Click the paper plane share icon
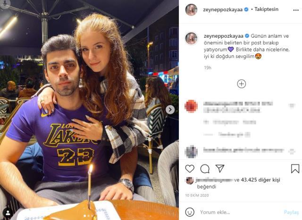This screenshot has height=220, width=302. click(x=220, y=169)
